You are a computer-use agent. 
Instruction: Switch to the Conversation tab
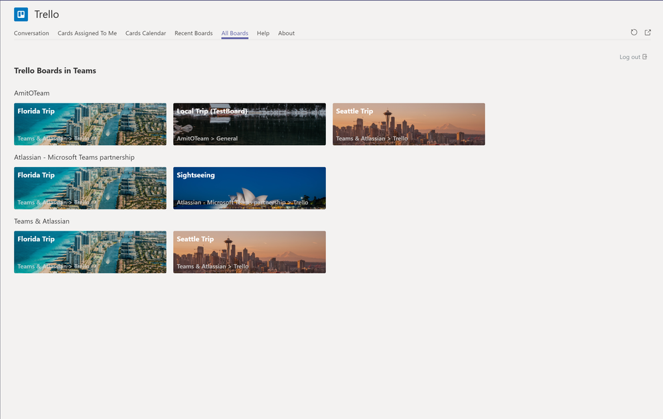pyautogui.click(x=31, y=33)
